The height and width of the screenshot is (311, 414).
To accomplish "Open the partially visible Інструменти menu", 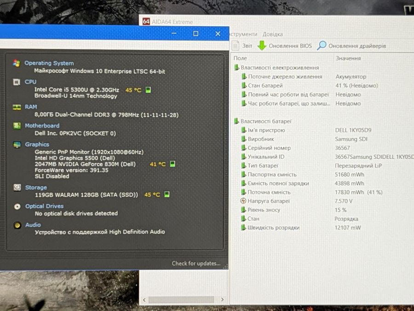I will (x=243, y=34).
